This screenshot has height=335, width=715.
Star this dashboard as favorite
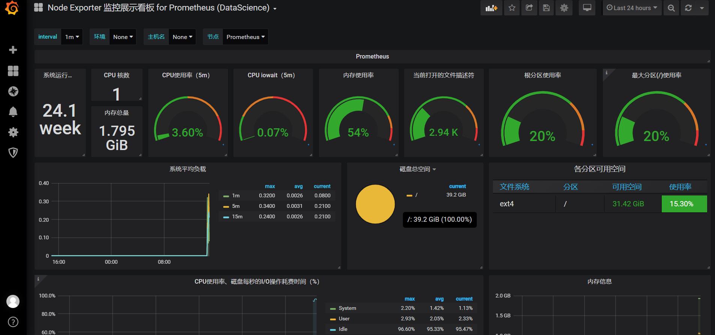pos(512,8)
